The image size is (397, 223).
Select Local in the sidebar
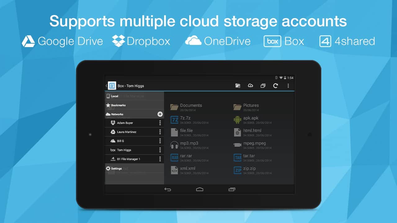(x=114, y=96)
